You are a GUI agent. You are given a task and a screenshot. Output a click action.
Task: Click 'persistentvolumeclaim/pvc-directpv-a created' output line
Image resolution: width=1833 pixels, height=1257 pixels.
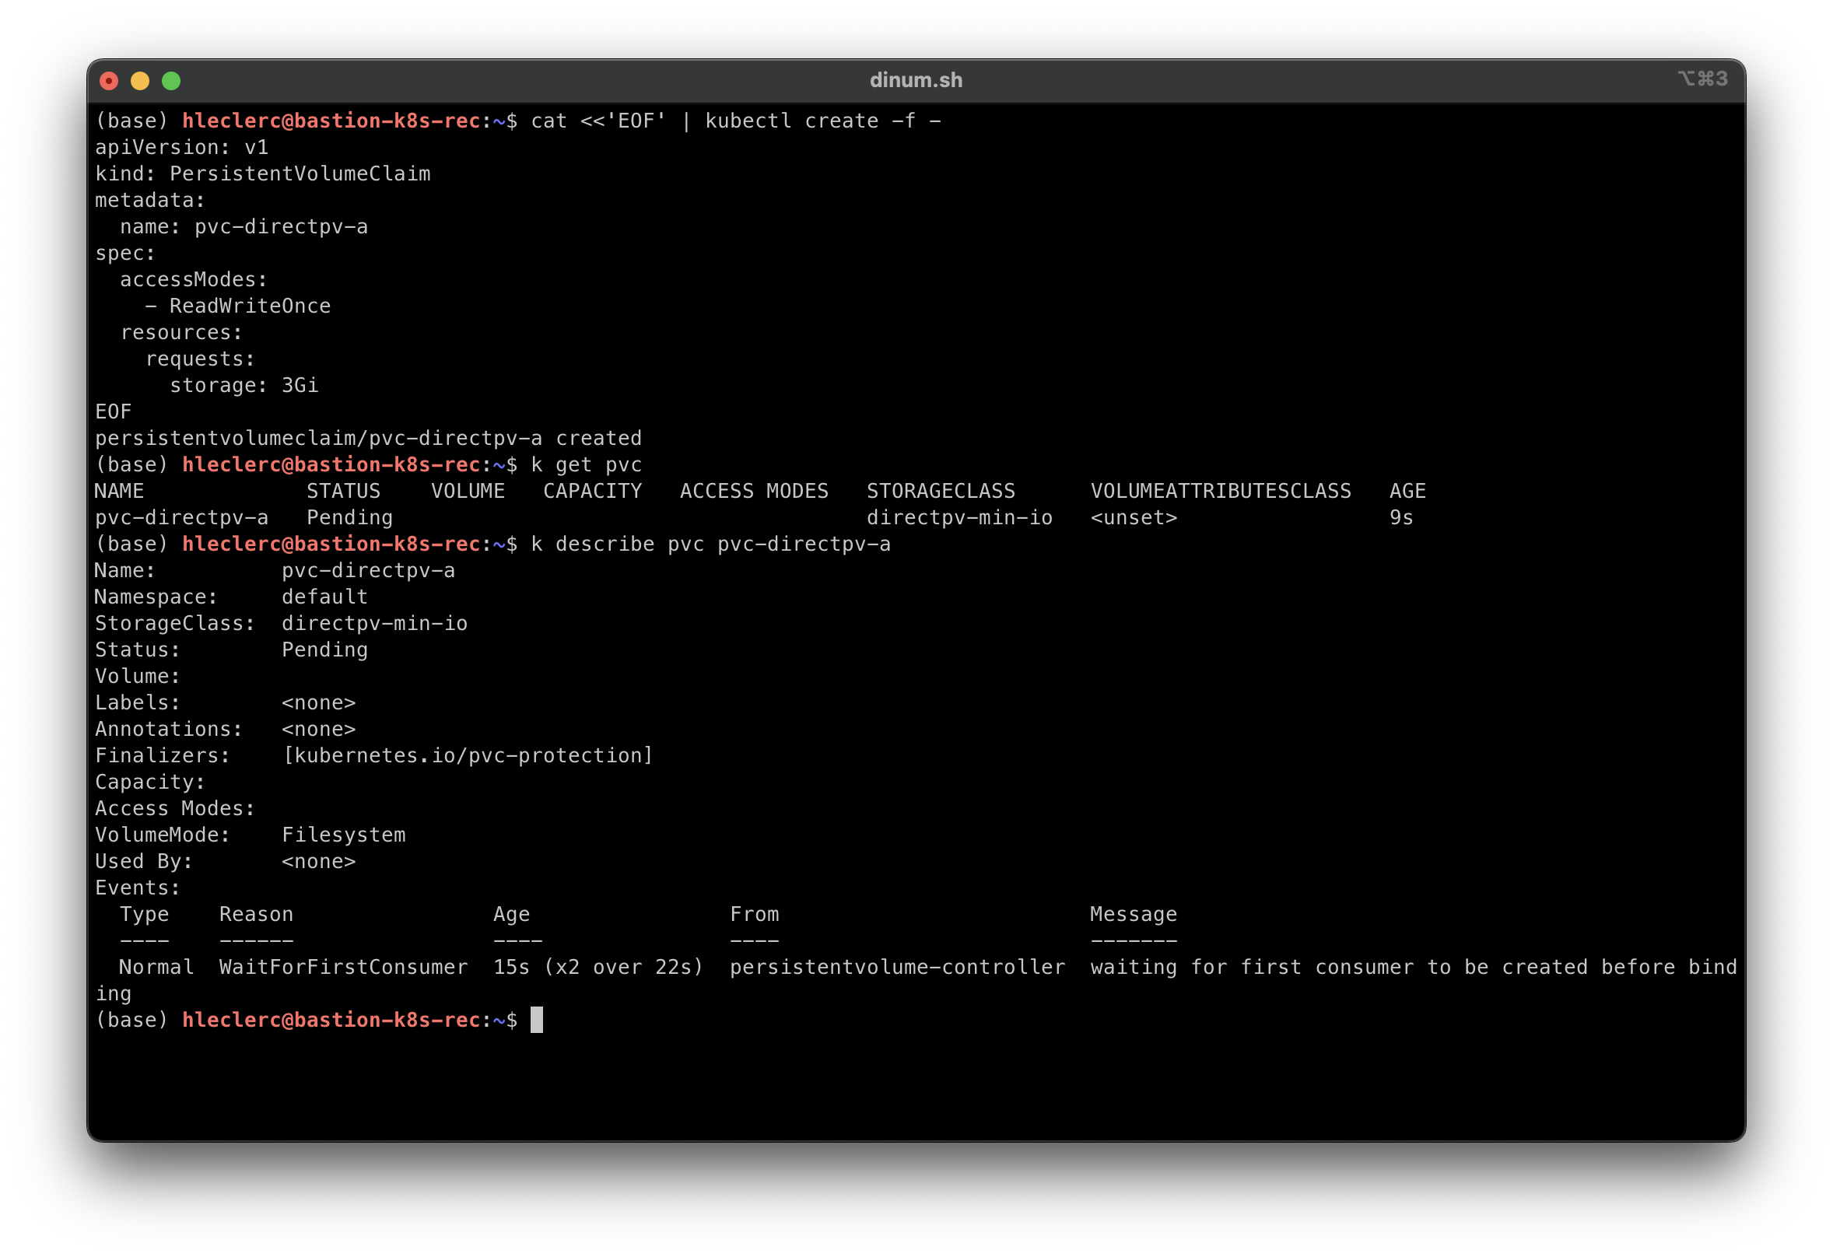[x=368, y=438]
